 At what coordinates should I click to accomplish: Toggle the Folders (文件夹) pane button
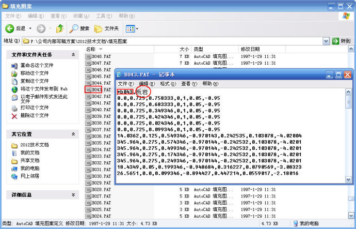coord(107,28)
